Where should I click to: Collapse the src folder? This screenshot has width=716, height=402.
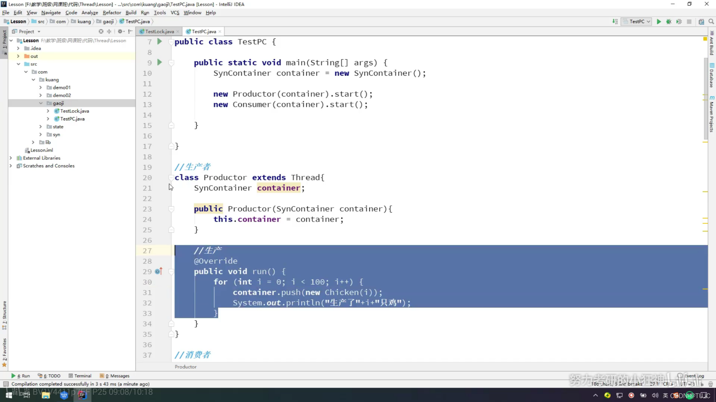(x=19, y=64)
